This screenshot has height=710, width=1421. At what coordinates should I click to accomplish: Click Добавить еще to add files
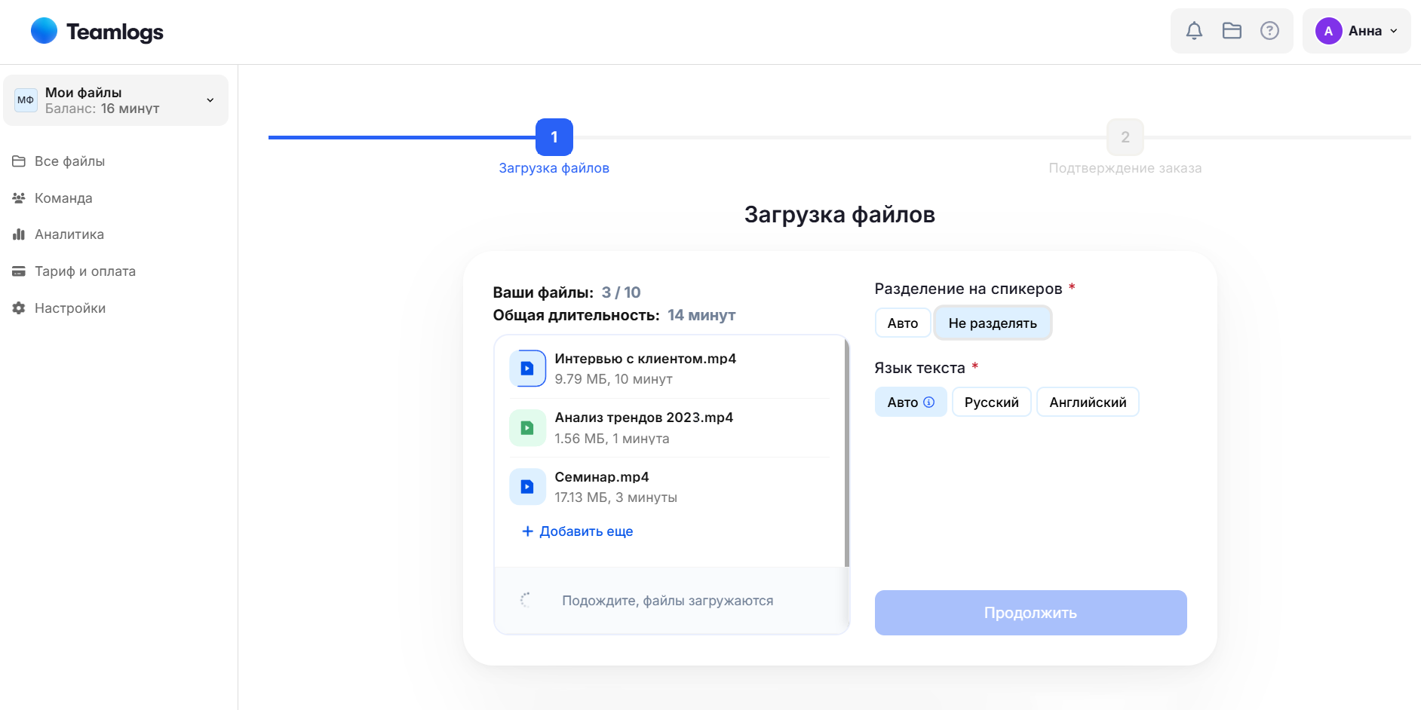(578, 531)
